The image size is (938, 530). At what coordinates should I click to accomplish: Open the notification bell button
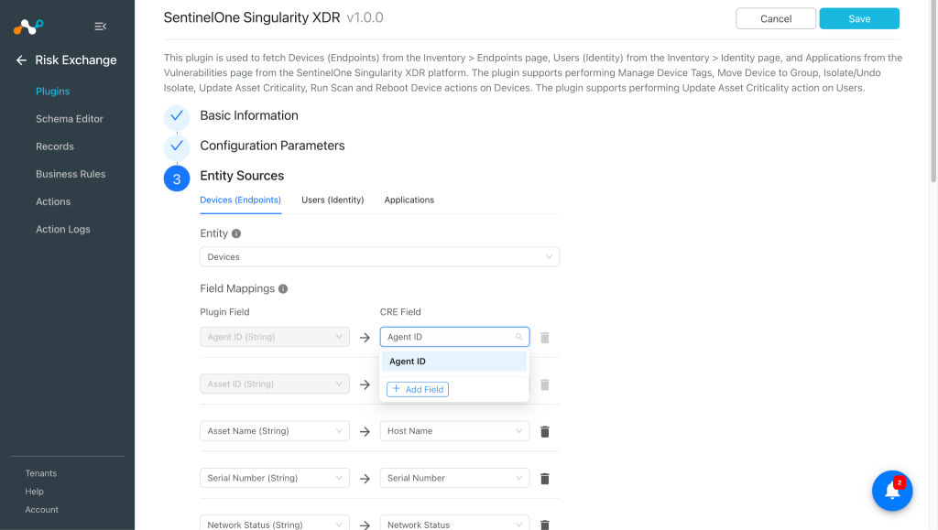892,491
